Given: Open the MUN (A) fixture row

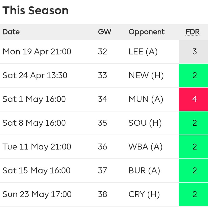Looking at the screenshot, I should (104, 99).
